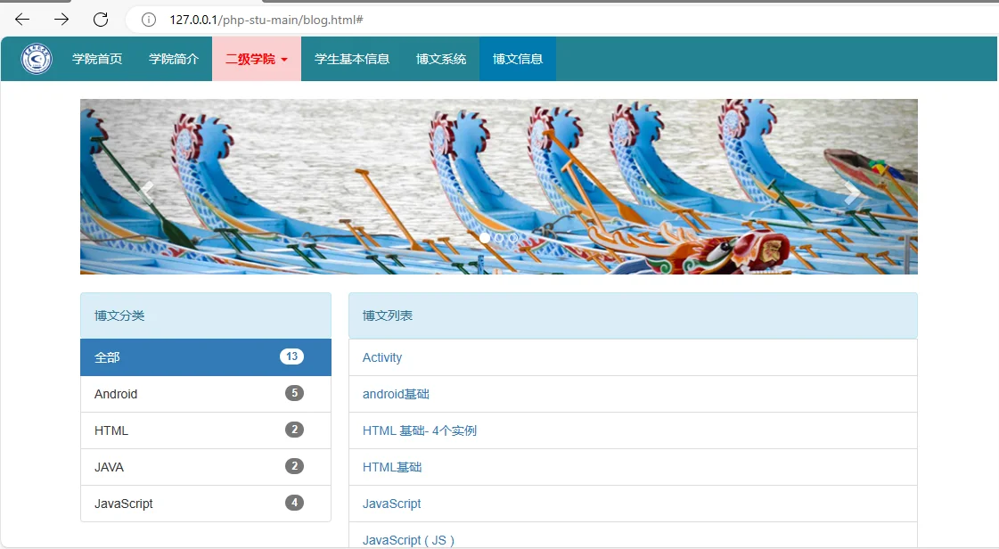Select the second carousel indicator dot
The height and width of the screenshot is (549, 999).
pyautogui.click(x=498, y=238)
